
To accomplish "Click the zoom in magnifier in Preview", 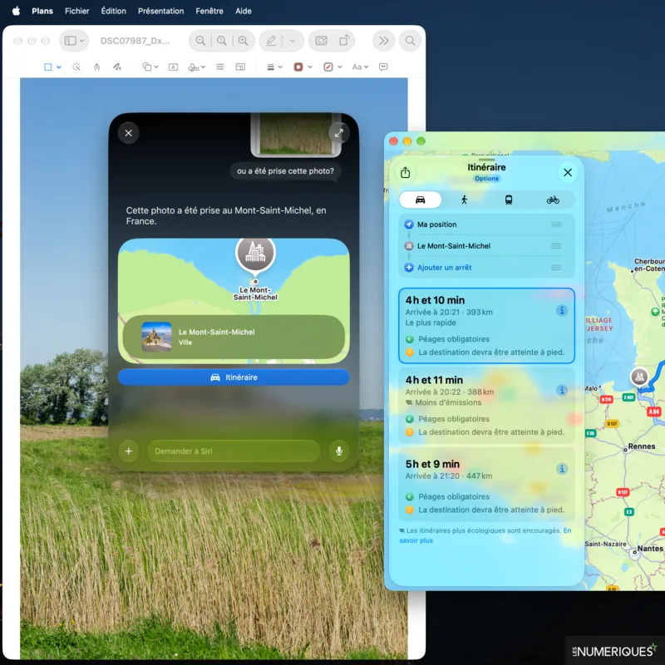I will [x=243, y=41].
